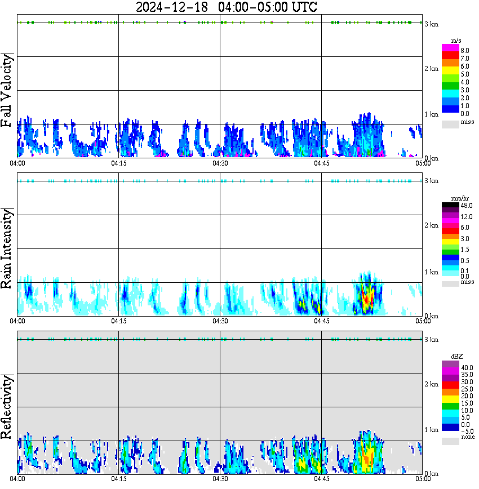The width and height of the screenshot is (479, 489).
Task: Click 04:00 tick under the Rain Intensity panel
Action: (17, 321)
